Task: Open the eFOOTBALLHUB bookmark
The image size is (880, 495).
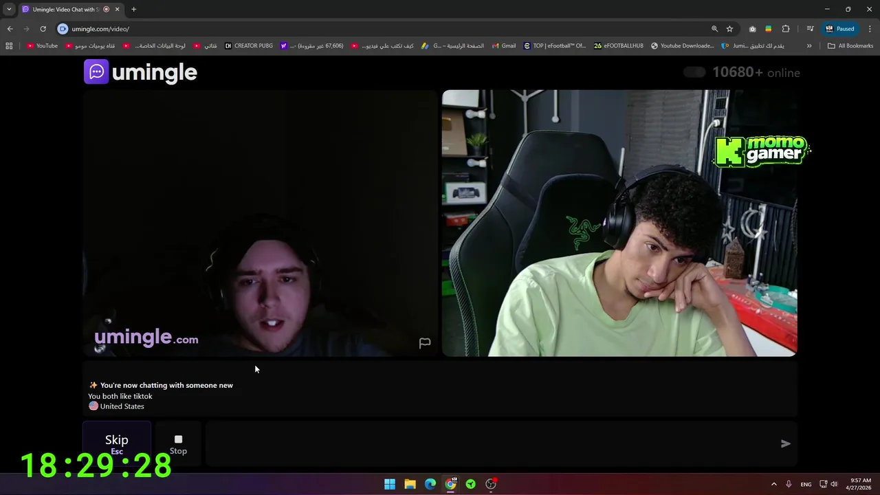Action: [x=619, y=46]
